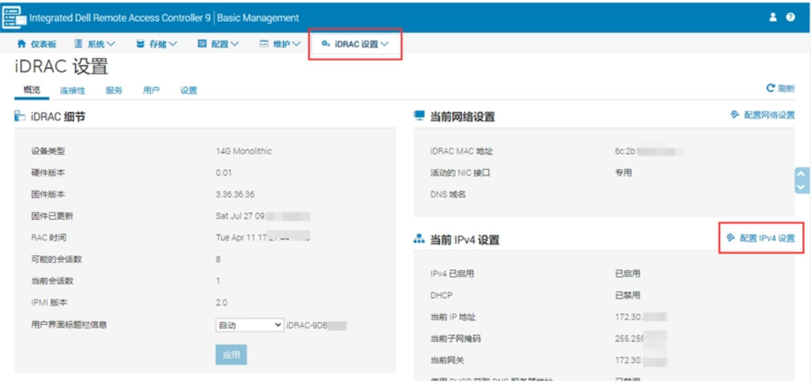This screenshot has height=389, width=811.
Task: Open the 配置 IPv4 设置 link
Action: (767, 238)
